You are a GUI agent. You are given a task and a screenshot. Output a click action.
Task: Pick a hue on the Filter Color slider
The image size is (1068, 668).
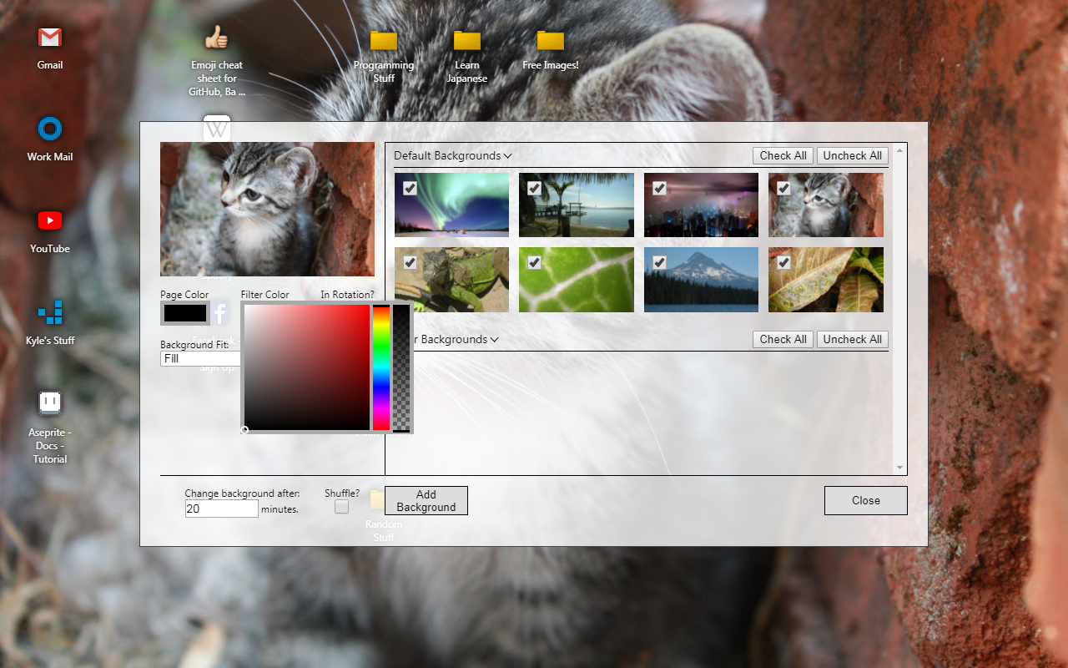381,367
